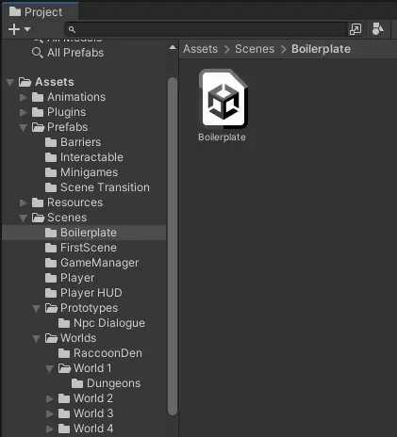Click the Interactable folder icon
Image resolution: width=397 pixels, height=437 pixels.
[x=51, y=157]
